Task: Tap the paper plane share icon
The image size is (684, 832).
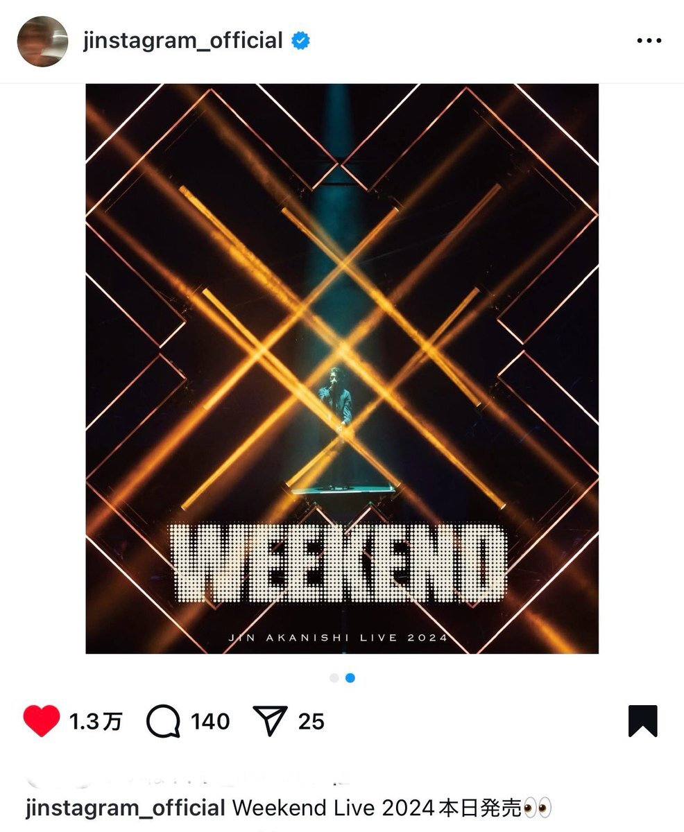Action: (270, 721)
